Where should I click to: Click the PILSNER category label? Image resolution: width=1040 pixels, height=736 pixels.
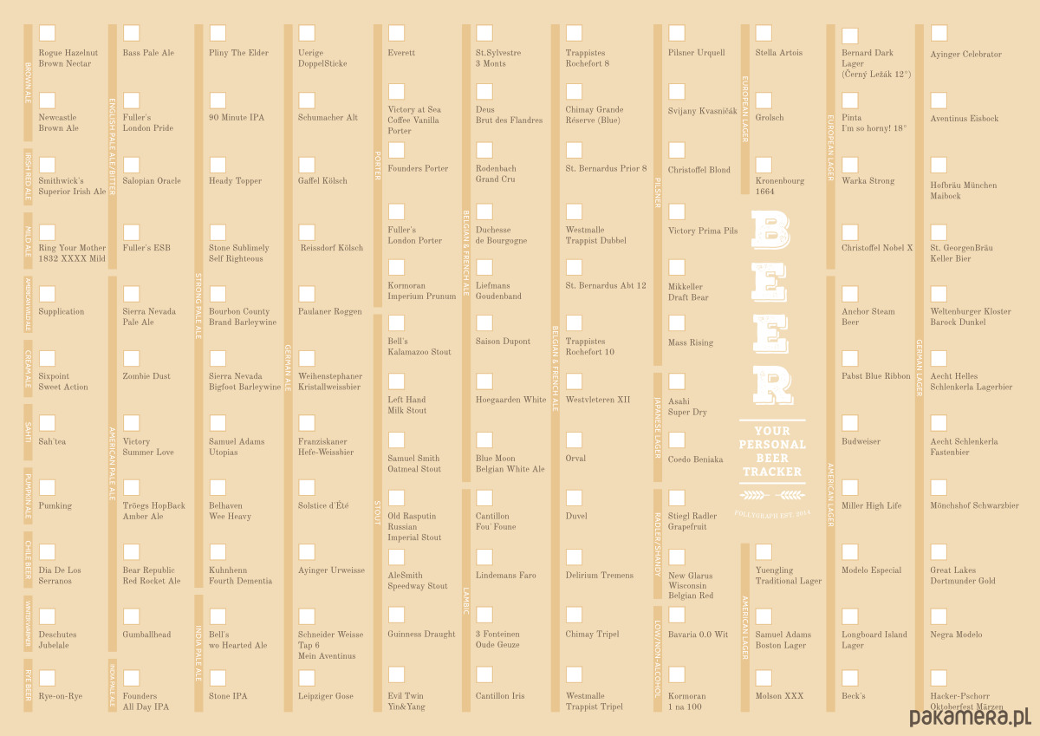tap(658, 194)
